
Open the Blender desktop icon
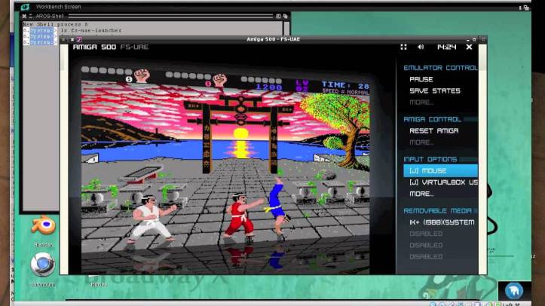pyautogui.click(x=42, y=226)
